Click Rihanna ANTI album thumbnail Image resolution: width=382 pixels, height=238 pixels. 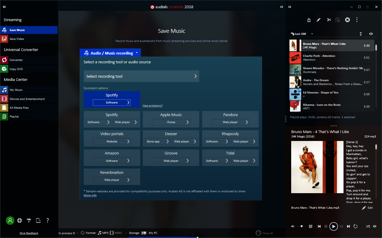point(295,106)
